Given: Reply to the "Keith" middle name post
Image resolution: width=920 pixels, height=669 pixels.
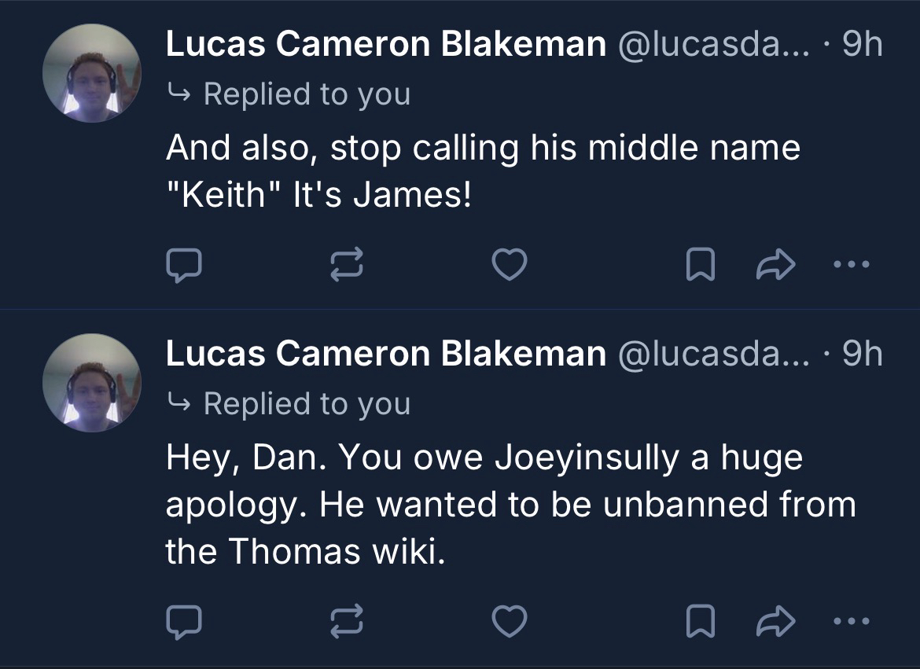Looking at the screenshot, I should coord(184,266).
